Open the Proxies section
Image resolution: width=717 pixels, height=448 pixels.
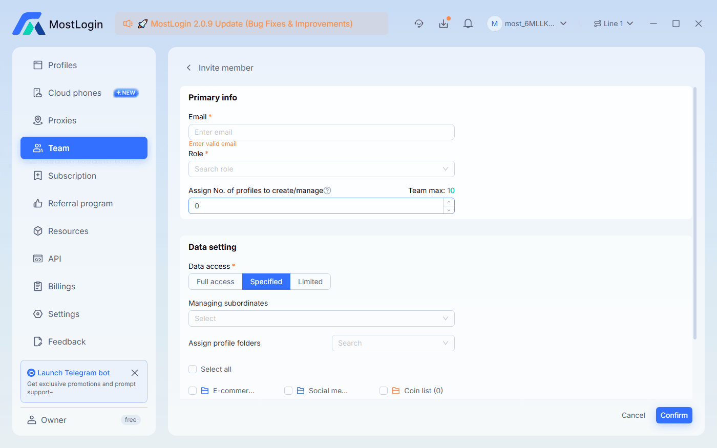[63, 120]
